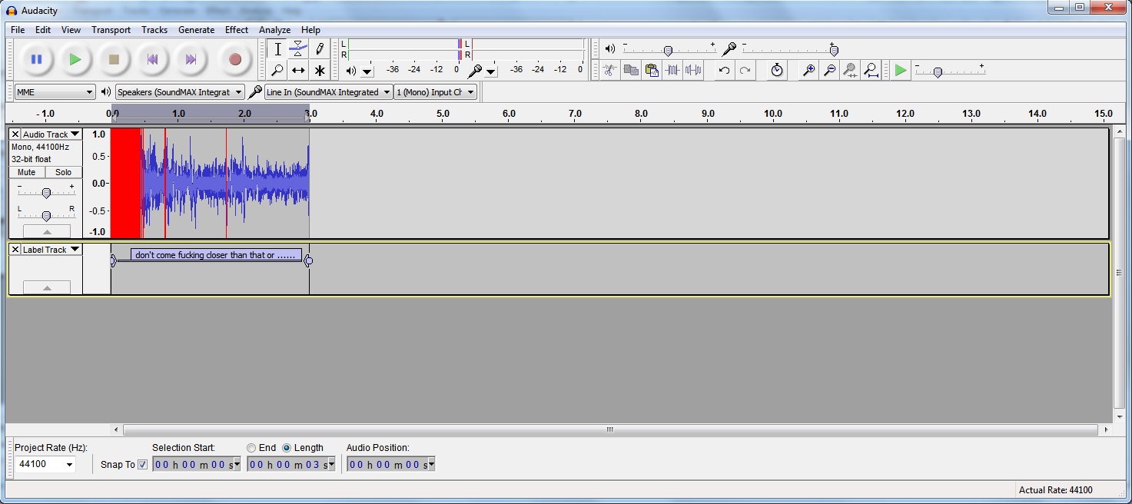Open the MME audio host dropdown
1132x504 pixels.
pyautogui.click(x=54, y=92)
